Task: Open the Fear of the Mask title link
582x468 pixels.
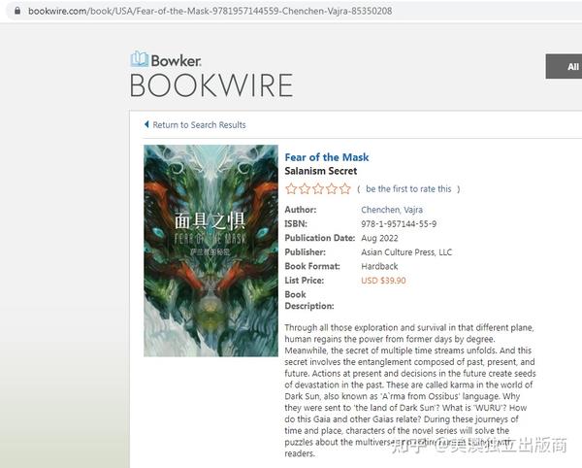Action: (327, 157)
